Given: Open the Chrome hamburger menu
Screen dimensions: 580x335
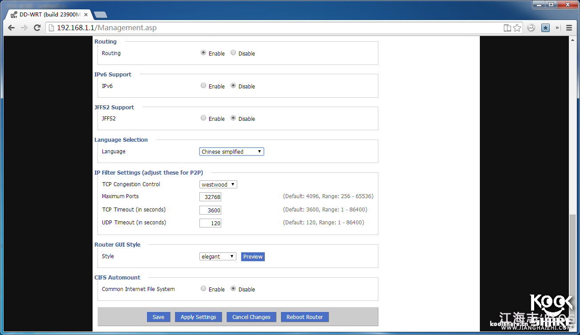Looking at the screenshot, I should pos(569,28).
